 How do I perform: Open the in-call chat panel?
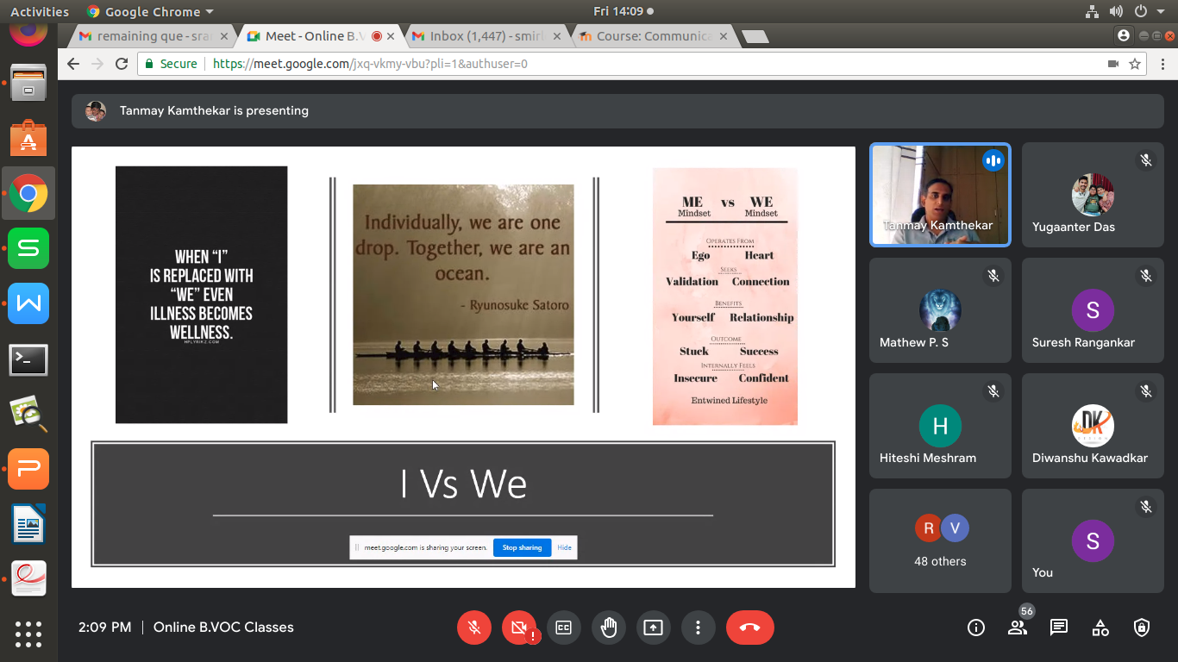[1059, 628]
